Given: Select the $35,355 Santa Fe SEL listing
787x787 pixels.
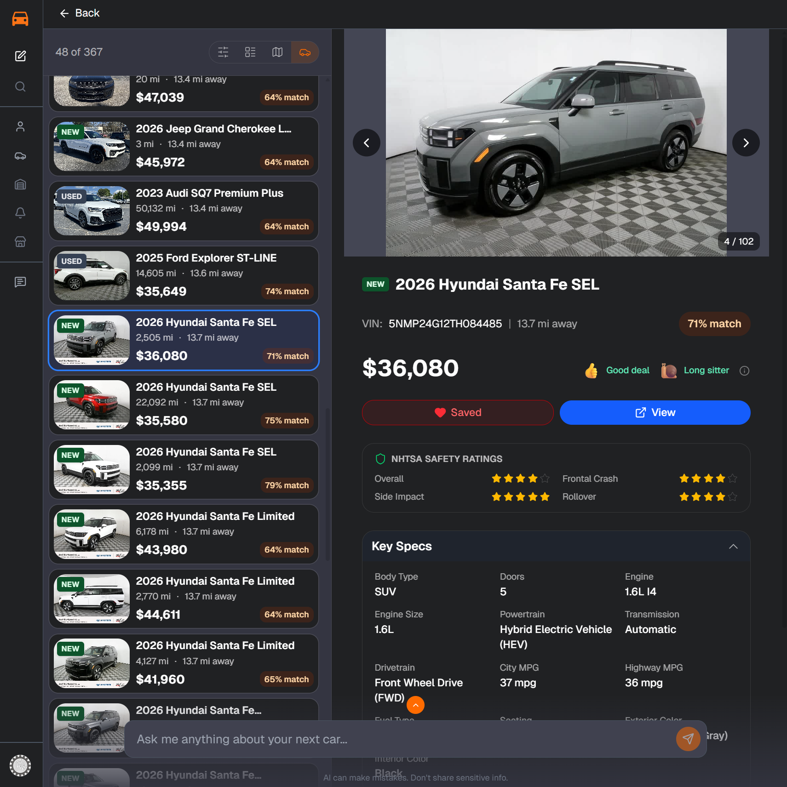Looking at the screenshot, I should point(184,470).
